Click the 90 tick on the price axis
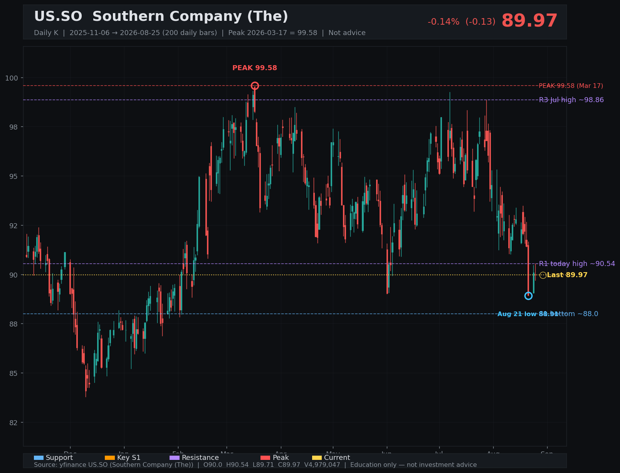620x473 pixels. point(13,275)
